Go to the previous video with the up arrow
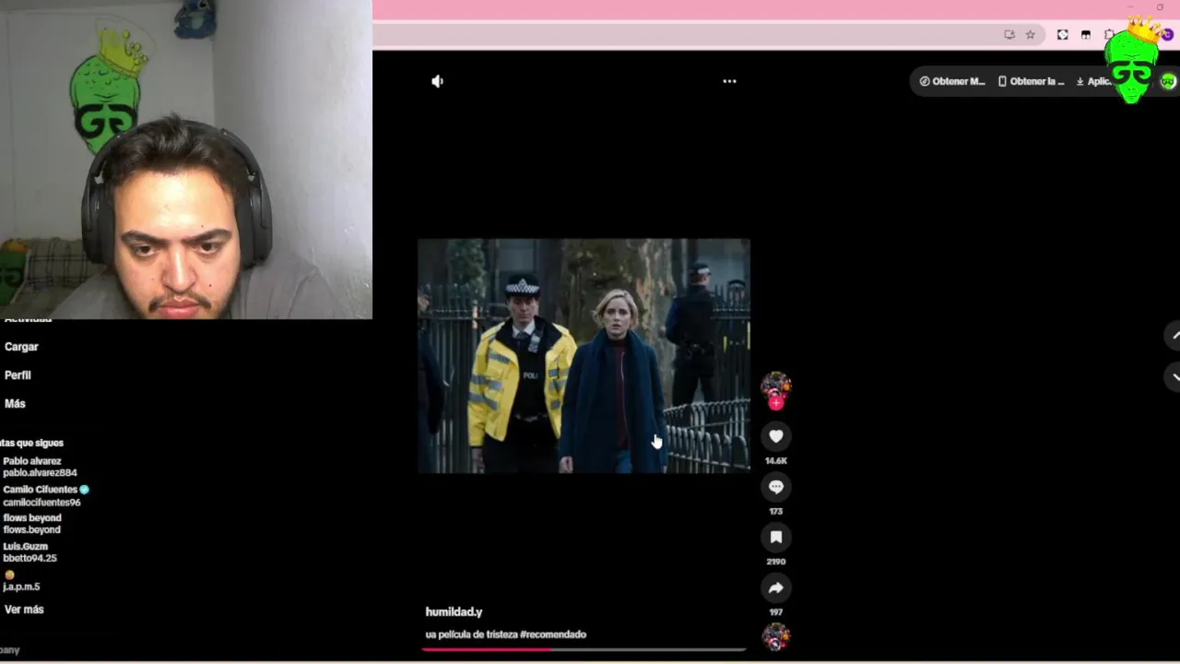 (x=1174, y=336)
